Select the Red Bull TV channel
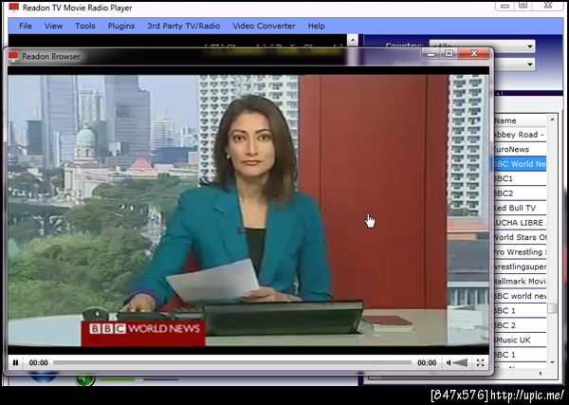This screenshot has width=569, height=405. 520,208
